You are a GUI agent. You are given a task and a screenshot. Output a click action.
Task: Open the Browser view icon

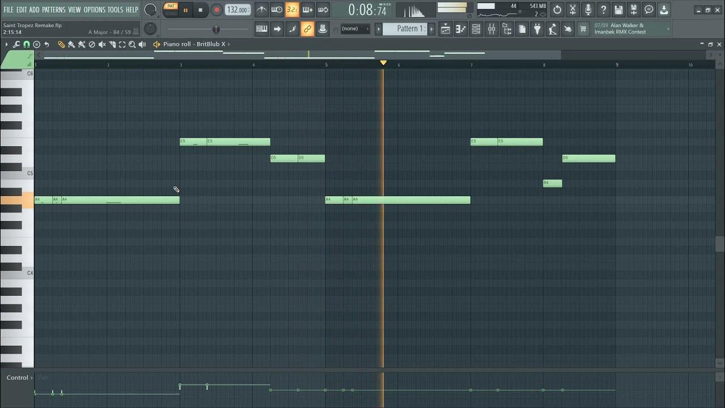click(x=507, y=29)
